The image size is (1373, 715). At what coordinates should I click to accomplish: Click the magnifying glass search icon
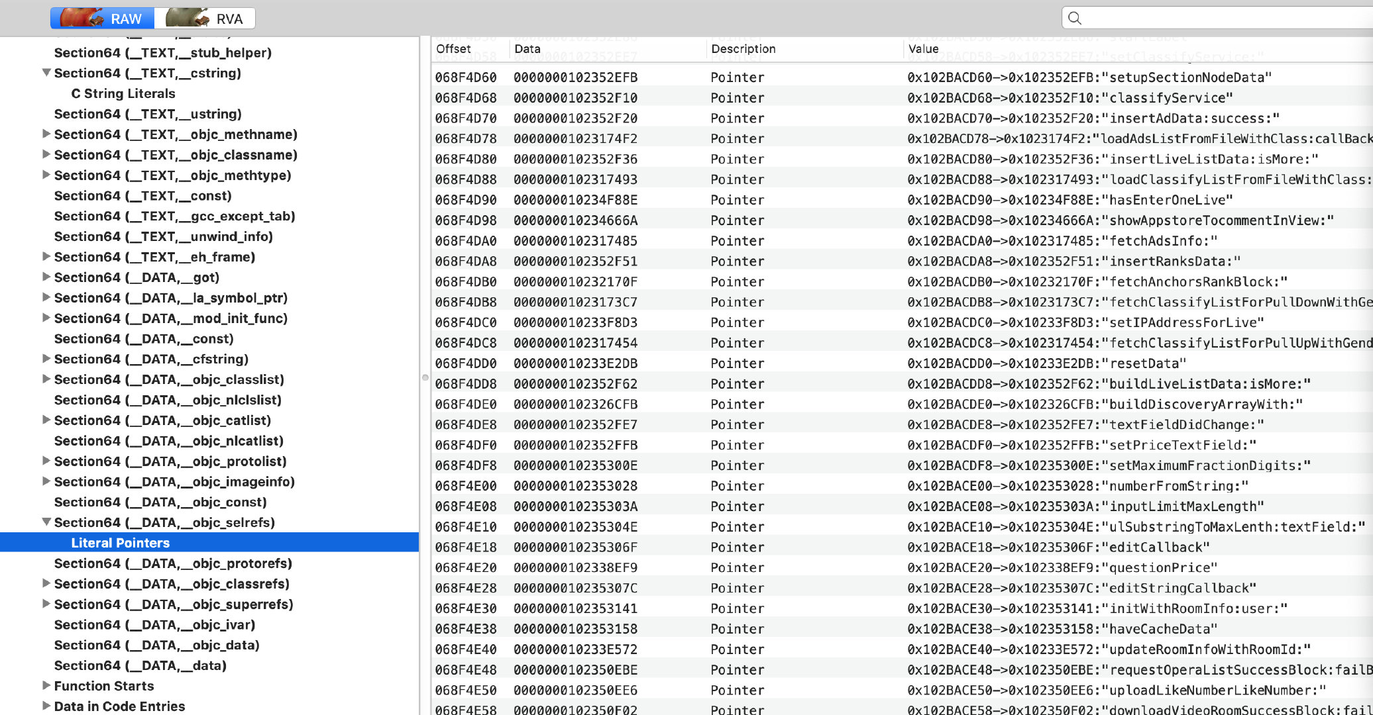coord(1075,19)
